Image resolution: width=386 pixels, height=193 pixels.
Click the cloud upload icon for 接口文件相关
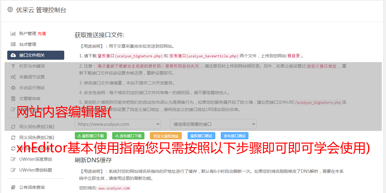click(x=13, y=55)
